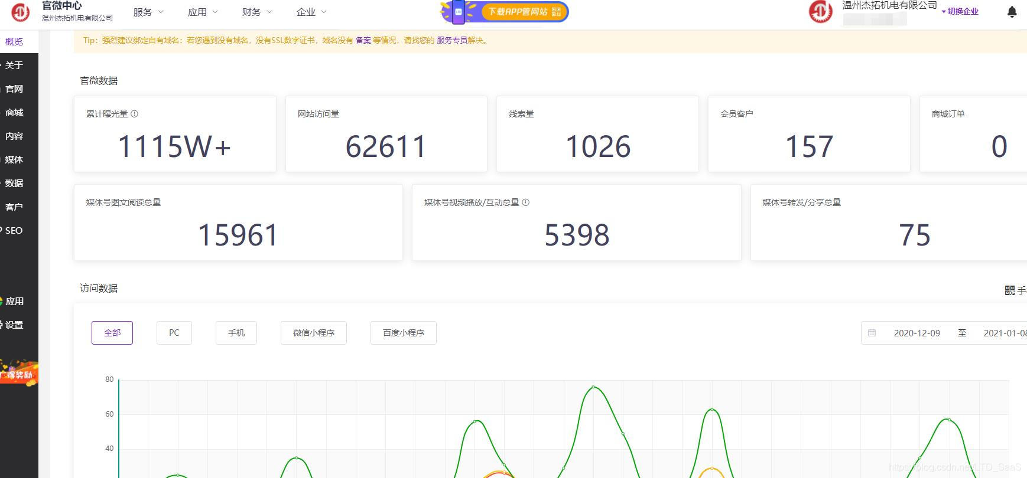Select the PC traffic filter
Screen dimensions: 1027x478
pyautogui.click(x=174, y=333)
